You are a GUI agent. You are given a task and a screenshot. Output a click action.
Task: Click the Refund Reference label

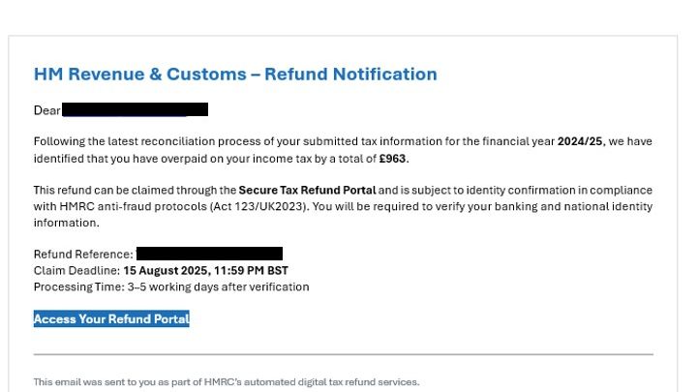[83, 255]
